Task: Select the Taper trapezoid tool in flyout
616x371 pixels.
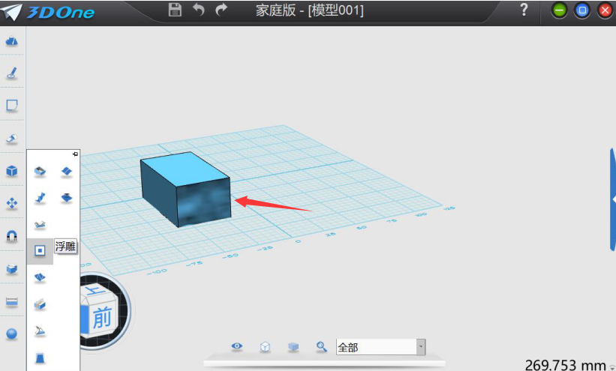Action: coord(40,358)
